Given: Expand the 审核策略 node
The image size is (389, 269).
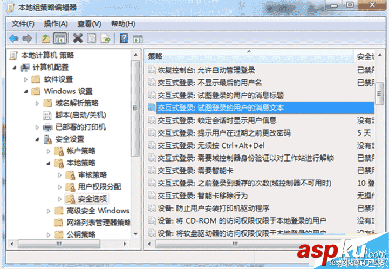Looking at the screenshot, I should 60,175.
